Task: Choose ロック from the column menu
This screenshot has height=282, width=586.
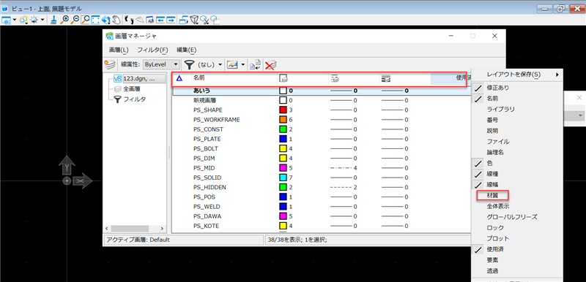Action: coord(495,228)
